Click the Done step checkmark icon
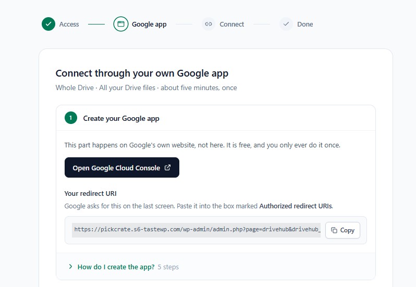Image resolution: width=416 pixels, height=287 pixels. point(286,24)
